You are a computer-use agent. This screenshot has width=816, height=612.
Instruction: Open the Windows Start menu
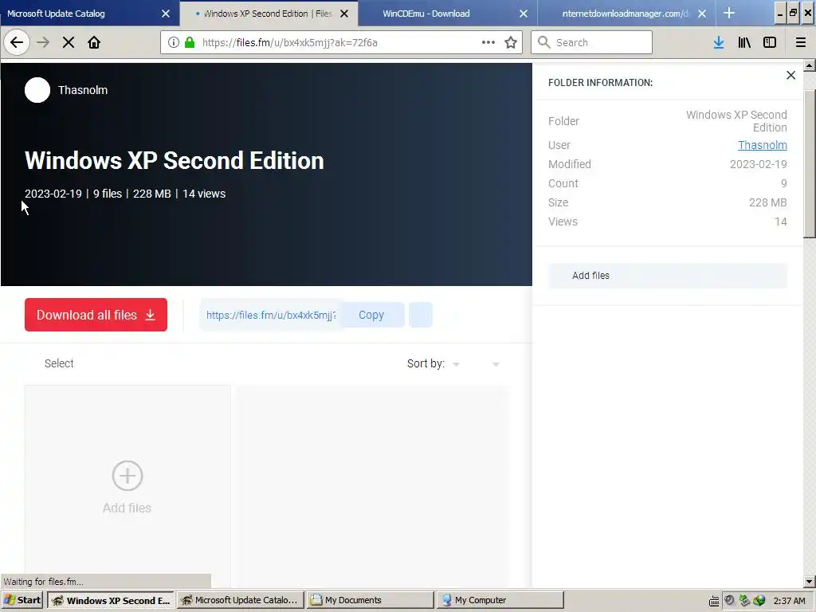(22, 600)
